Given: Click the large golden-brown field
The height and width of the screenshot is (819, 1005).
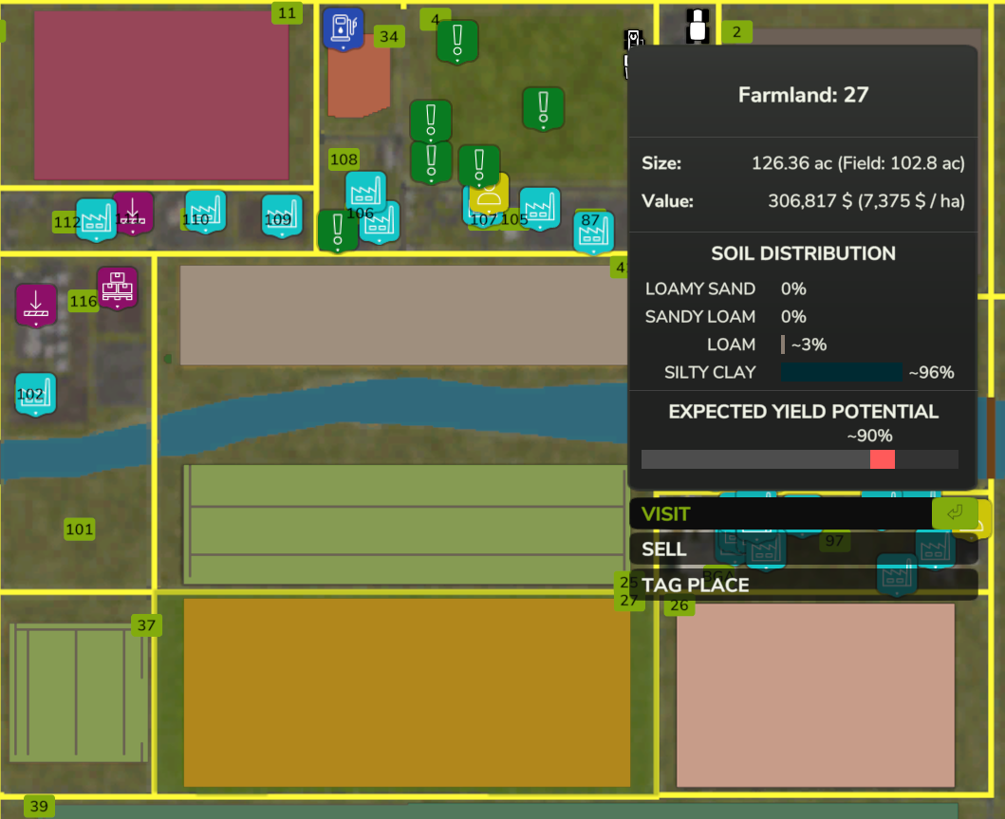Looking at the screenshot, I should pos(407,693).
